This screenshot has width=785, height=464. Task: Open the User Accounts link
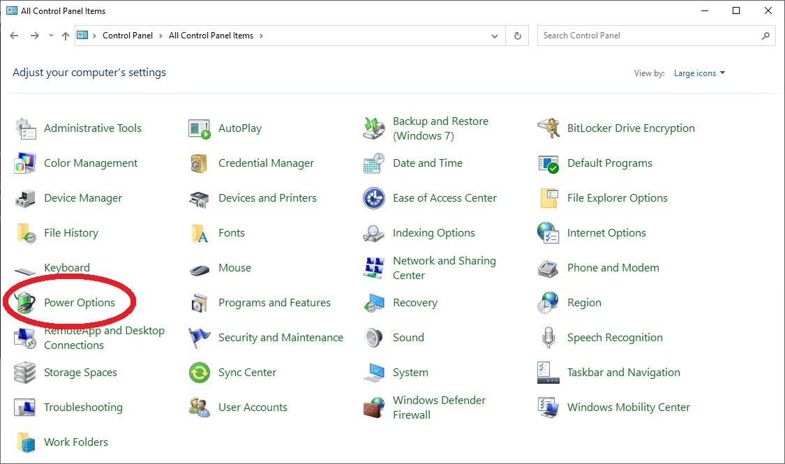[x=253, y=407]
